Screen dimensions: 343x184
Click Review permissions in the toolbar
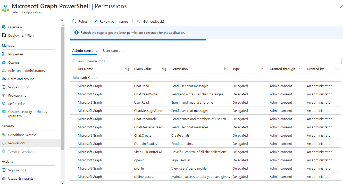[x=111, y=21]
